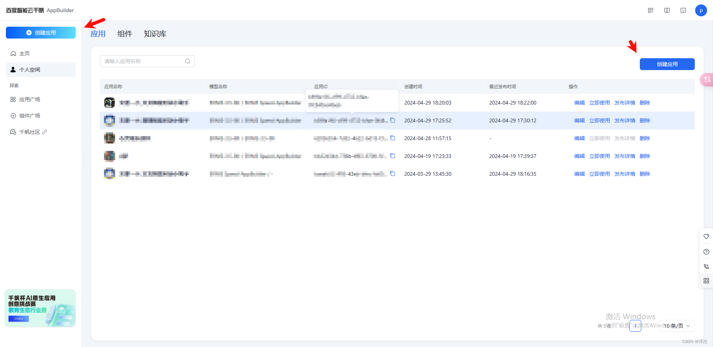Open 发布详情 for 13:45:30 row

625,174
